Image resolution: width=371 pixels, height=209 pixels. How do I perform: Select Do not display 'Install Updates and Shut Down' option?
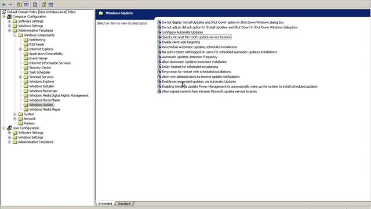(x=223, y=22)
